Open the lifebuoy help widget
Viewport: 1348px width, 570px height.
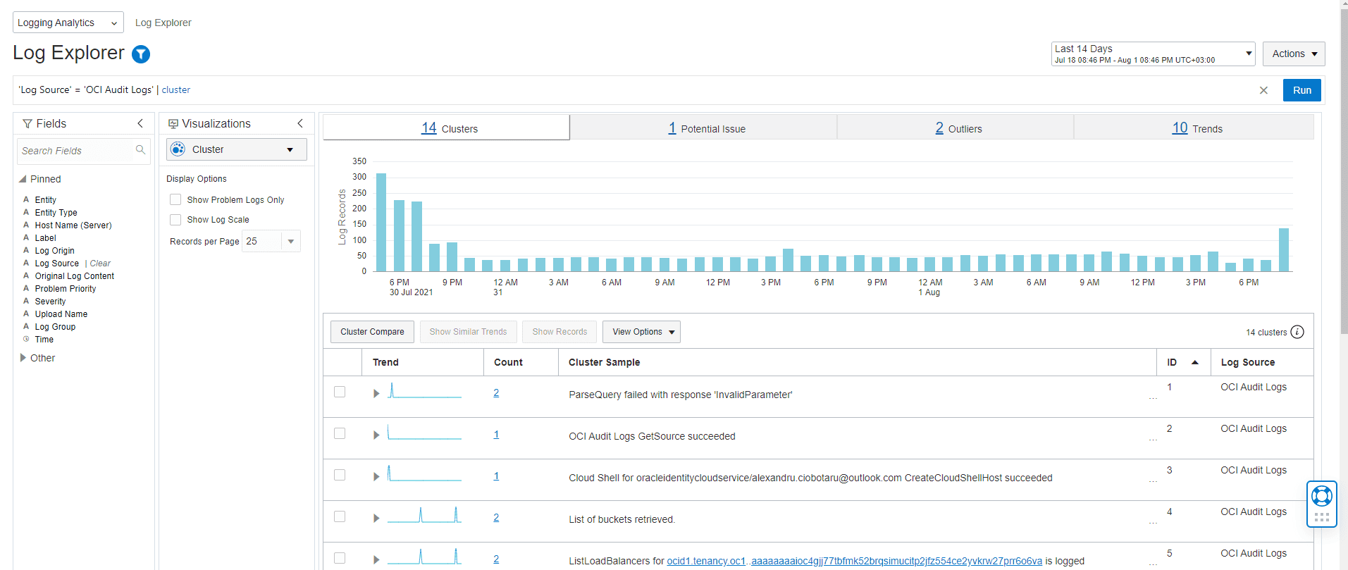pos(1321,497)
